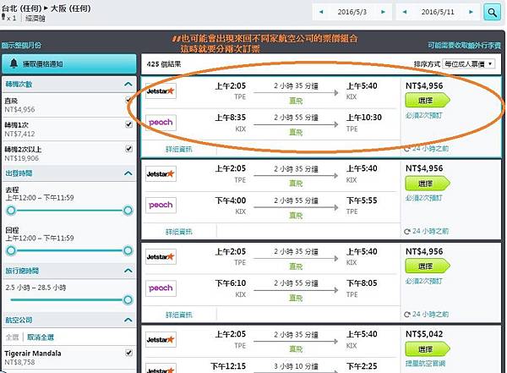The image size is (507, 373).
Task: Click Jetstar logo in first result
Action: click(161, 91)
